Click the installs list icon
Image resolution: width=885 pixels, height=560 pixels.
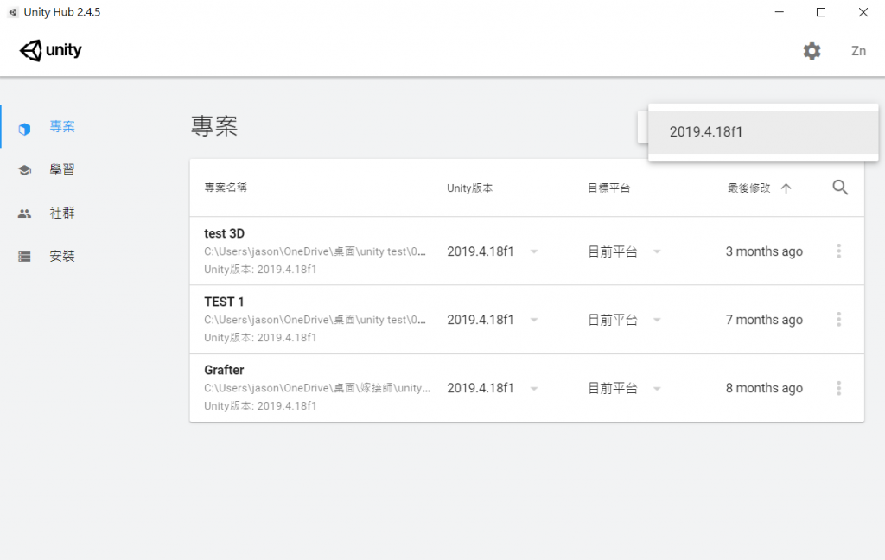coord(24,257)
